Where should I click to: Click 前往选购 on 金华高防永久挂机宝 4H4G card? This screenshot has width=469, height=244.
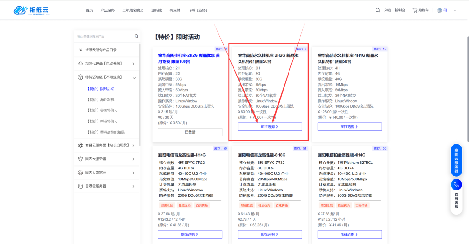click(349, 126)
